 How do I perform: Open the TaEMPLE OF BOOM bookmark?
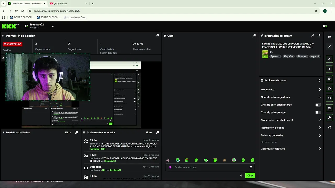22,17
